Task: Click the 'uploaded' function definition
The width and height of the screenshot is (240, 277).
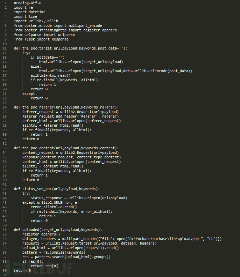Action: (31, 230)
